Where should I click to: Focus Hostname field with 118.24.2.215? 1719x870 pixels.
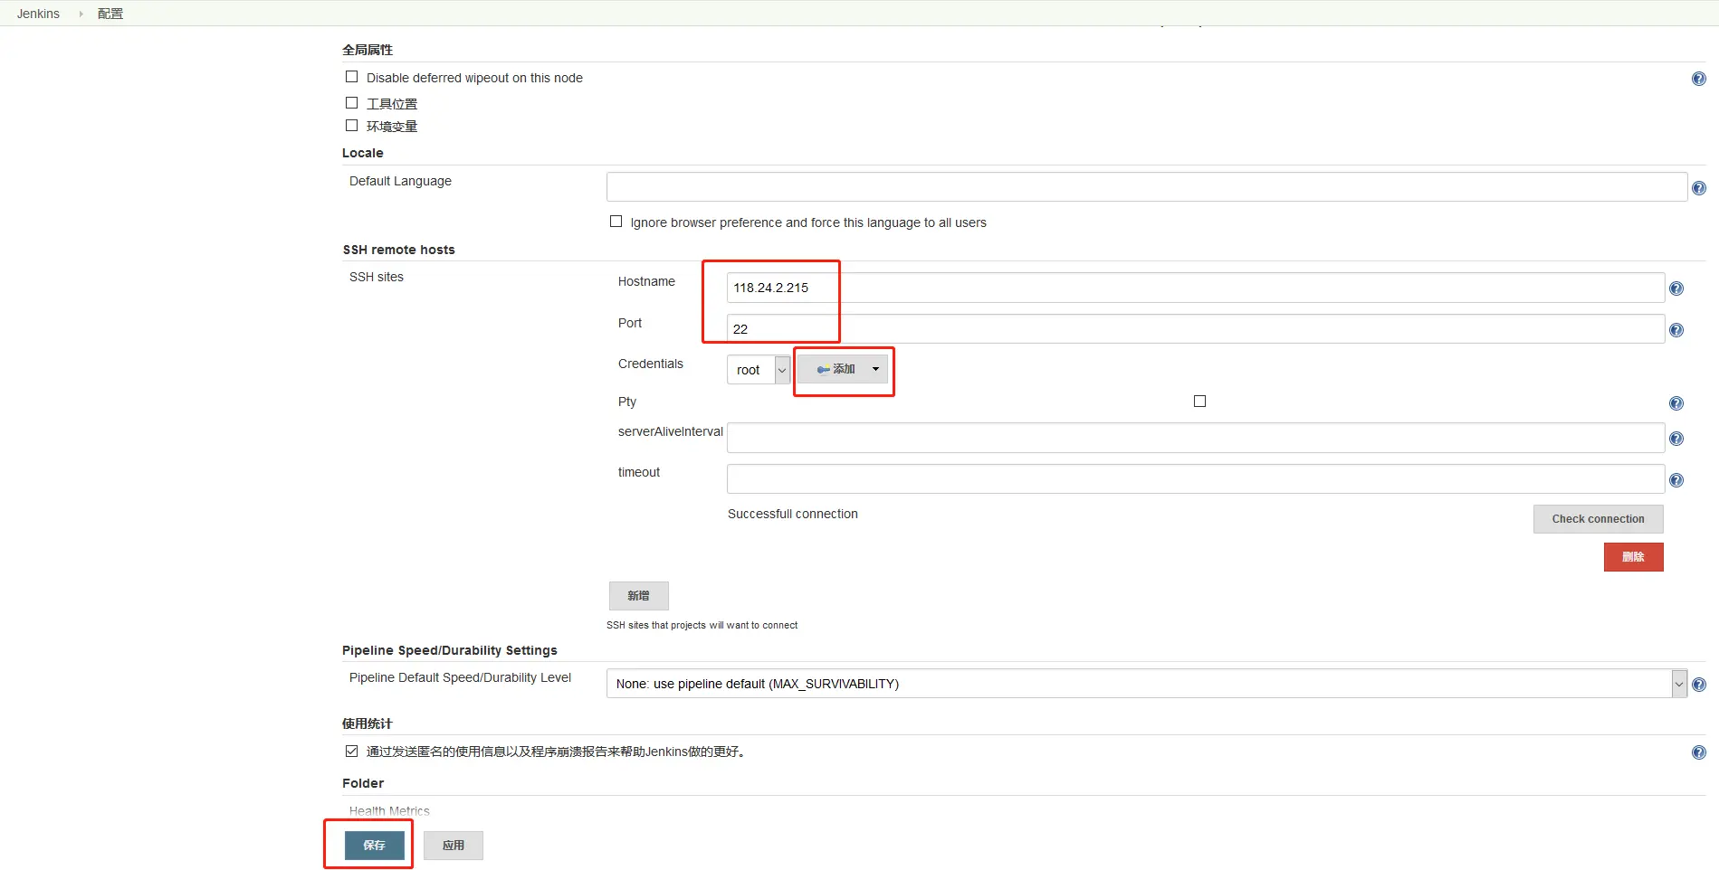coord(1196,288)
